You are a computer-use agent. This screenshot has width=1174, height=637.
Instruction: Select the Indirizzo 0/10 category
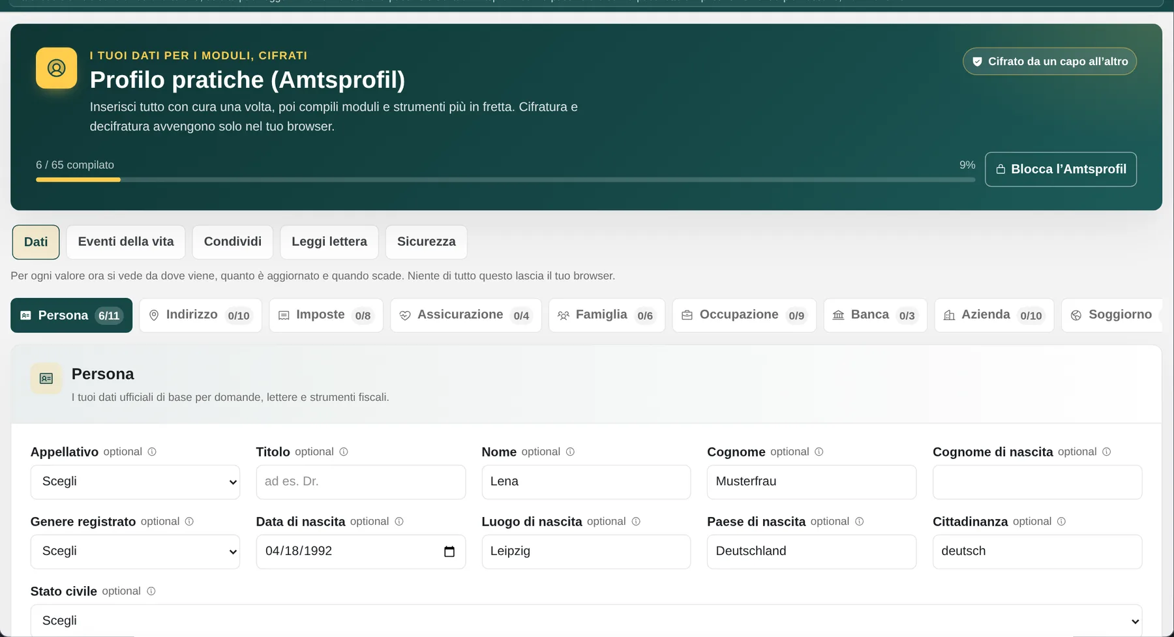coord(201,316)
